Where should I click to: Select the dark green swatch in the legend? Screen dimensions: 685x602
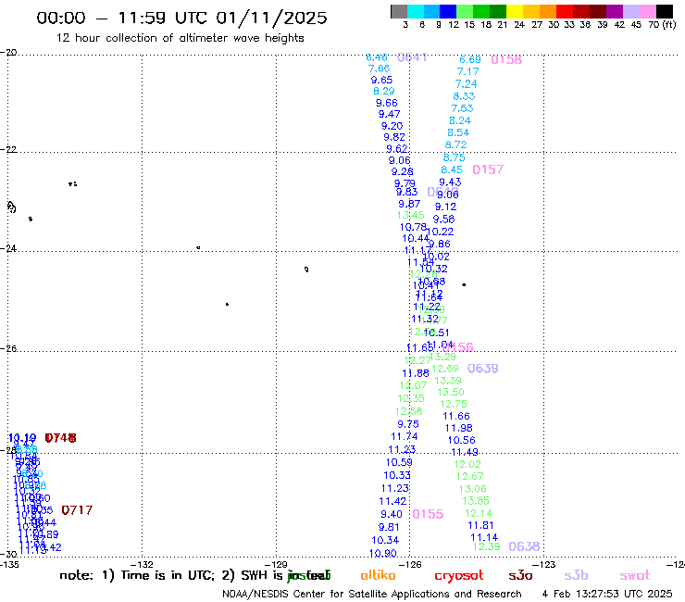pos(498,11)
